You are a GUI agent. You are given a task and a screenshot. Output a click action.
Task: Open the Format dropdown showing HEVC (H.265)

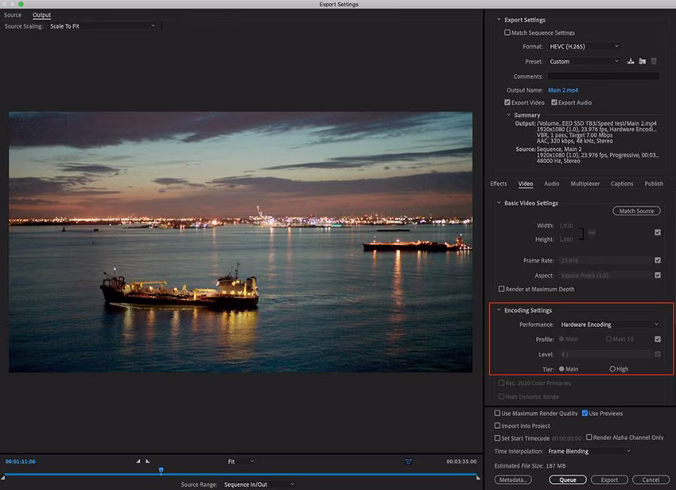[x=584, y=47]
